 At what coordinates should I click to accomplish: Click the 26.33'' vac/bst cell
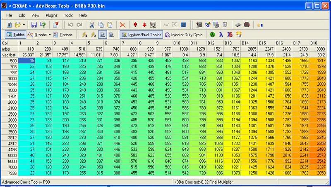click(26, 55)
